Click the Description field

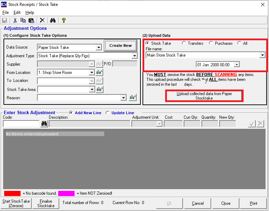click(x=90, y=124)
